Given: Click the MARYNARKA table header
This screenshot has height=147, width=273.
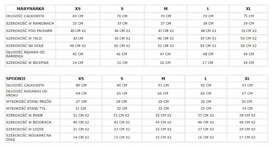Looking at the screenshot, I should 30,9.
